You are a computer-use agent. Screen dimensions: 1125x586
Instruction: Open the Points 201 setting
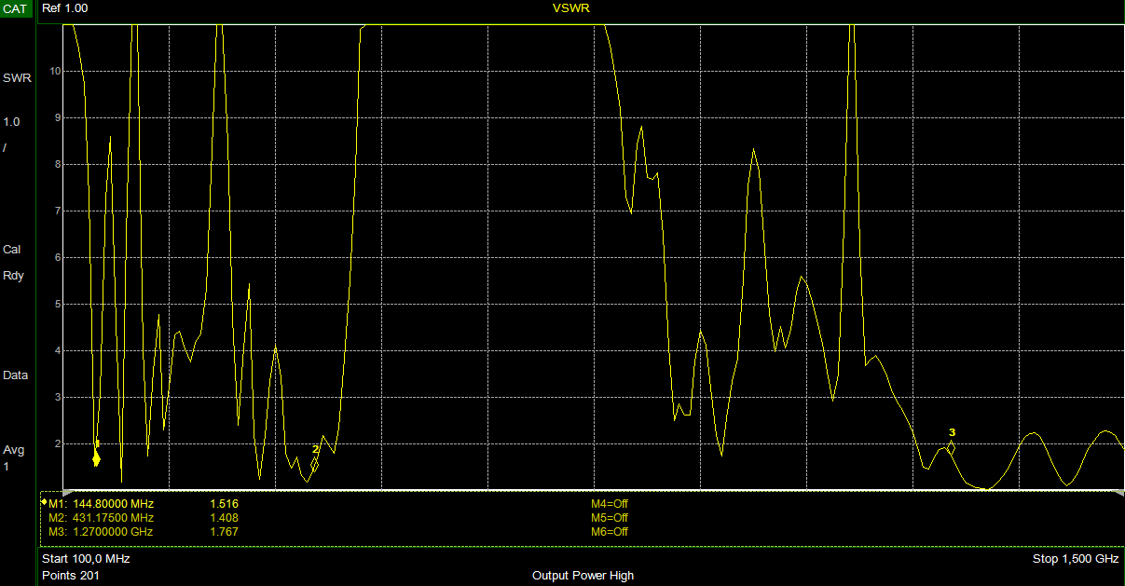pyautogui.click(x=71, y=576)
